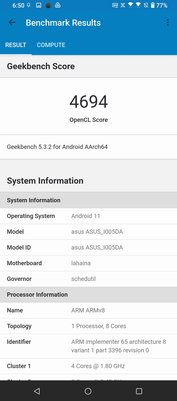Screen dimensions: 177x401
Task: Tap the Wi-Fi signal status icon
Action: click(131, 5)
